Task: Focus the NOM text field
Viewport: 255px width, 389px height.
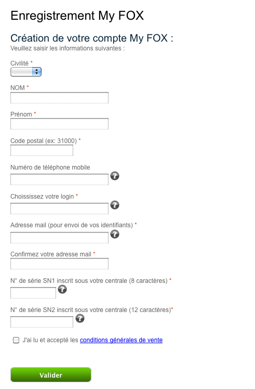Action: (60, 98)
